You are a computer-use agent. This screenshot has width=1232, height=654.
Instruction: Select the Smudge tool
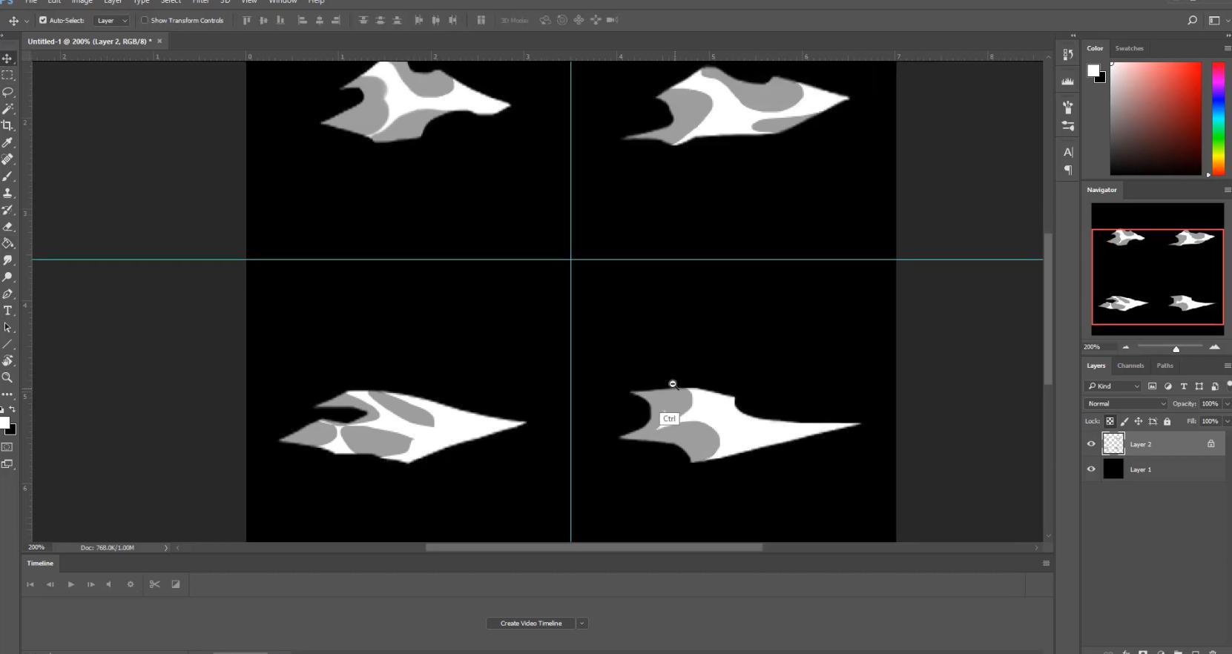[x=7, y=260]
